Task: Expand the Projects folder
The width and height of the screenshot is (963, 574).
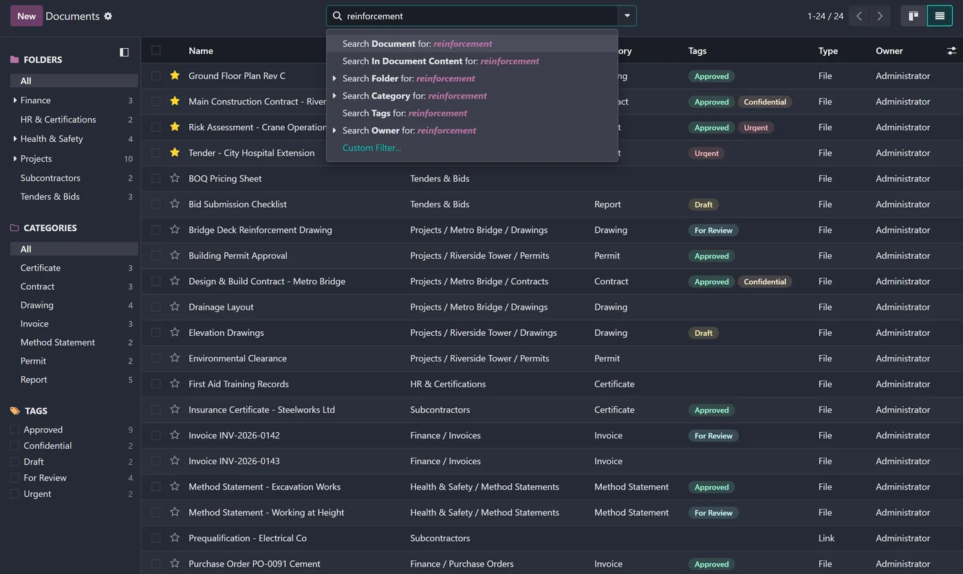Action: click(15, 159)
